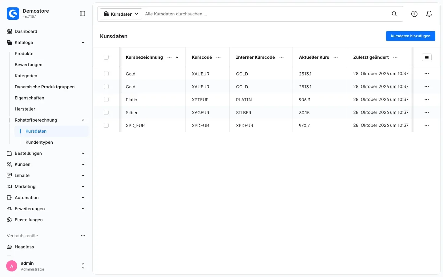This screenshot has height=277, width=443.
Task: Click the admin avatar circle
Action: point(12,266)
